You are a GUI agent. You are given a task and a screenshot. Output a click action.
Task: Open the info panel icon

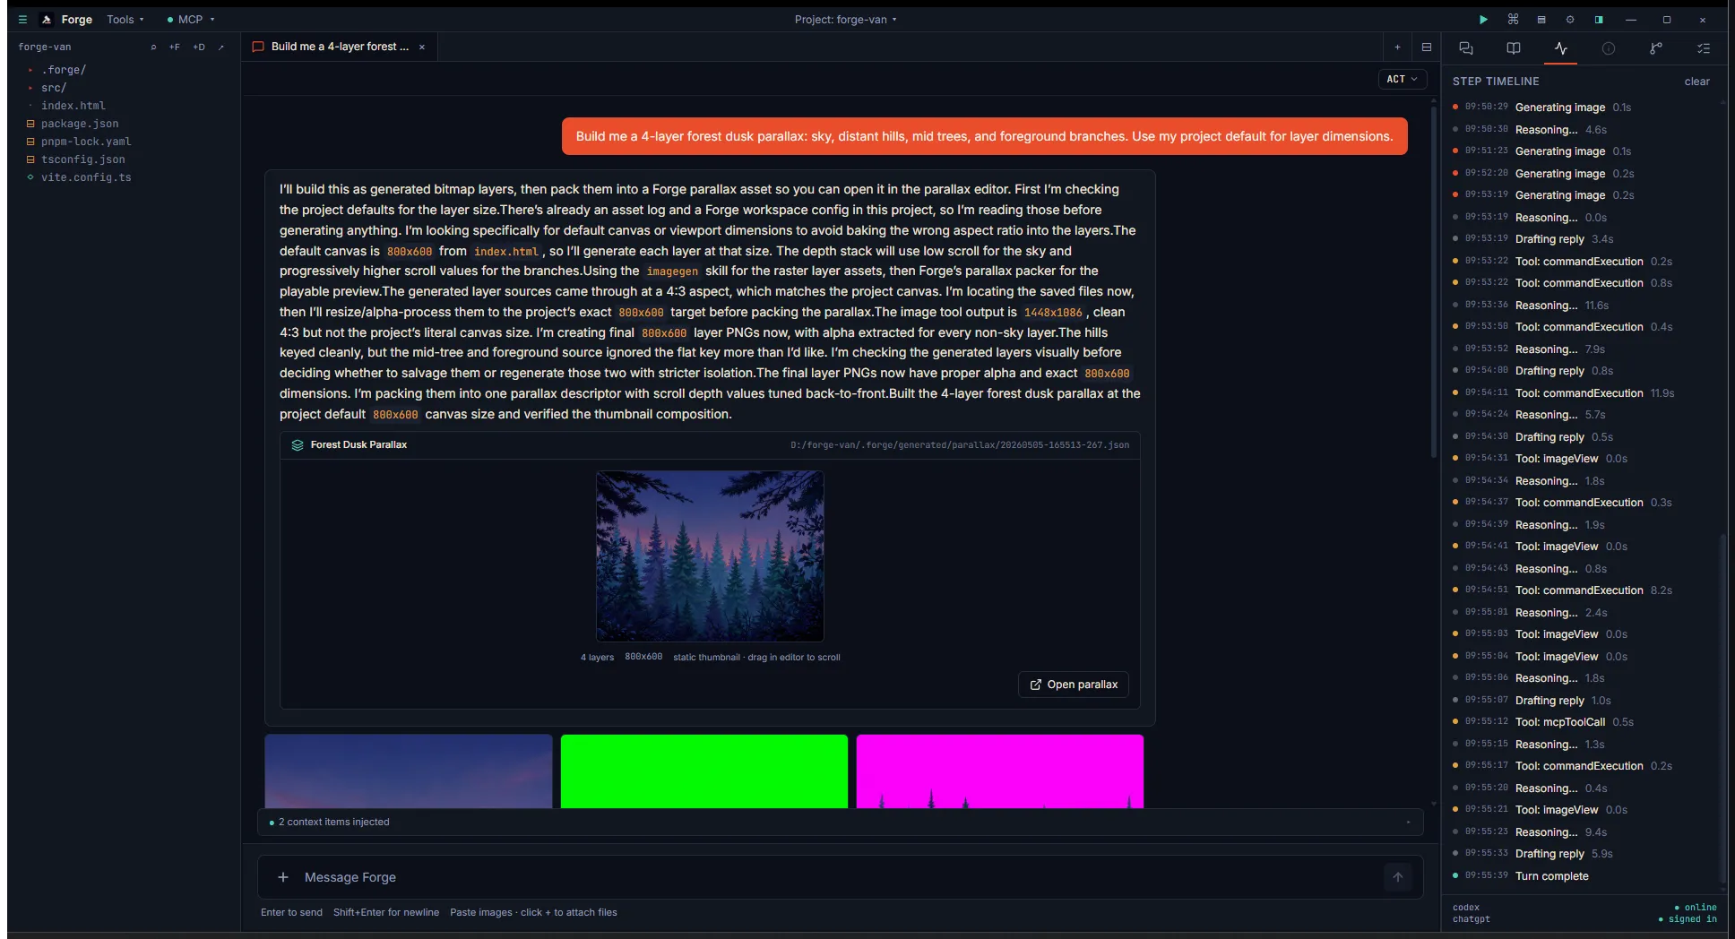point(1609,48)
